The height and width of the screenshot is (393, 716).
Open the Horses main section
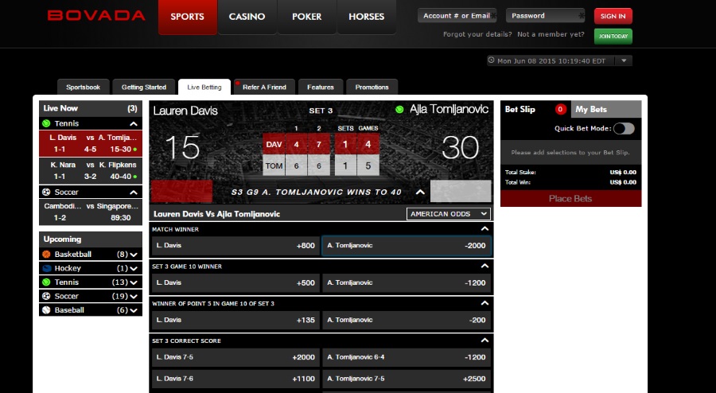point(366,17)
